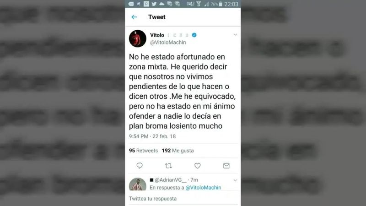The height and width of the screenshot is (206, 366).
Task: Tap the Wi-Fi status bar icon
Action: coord(199,4)
